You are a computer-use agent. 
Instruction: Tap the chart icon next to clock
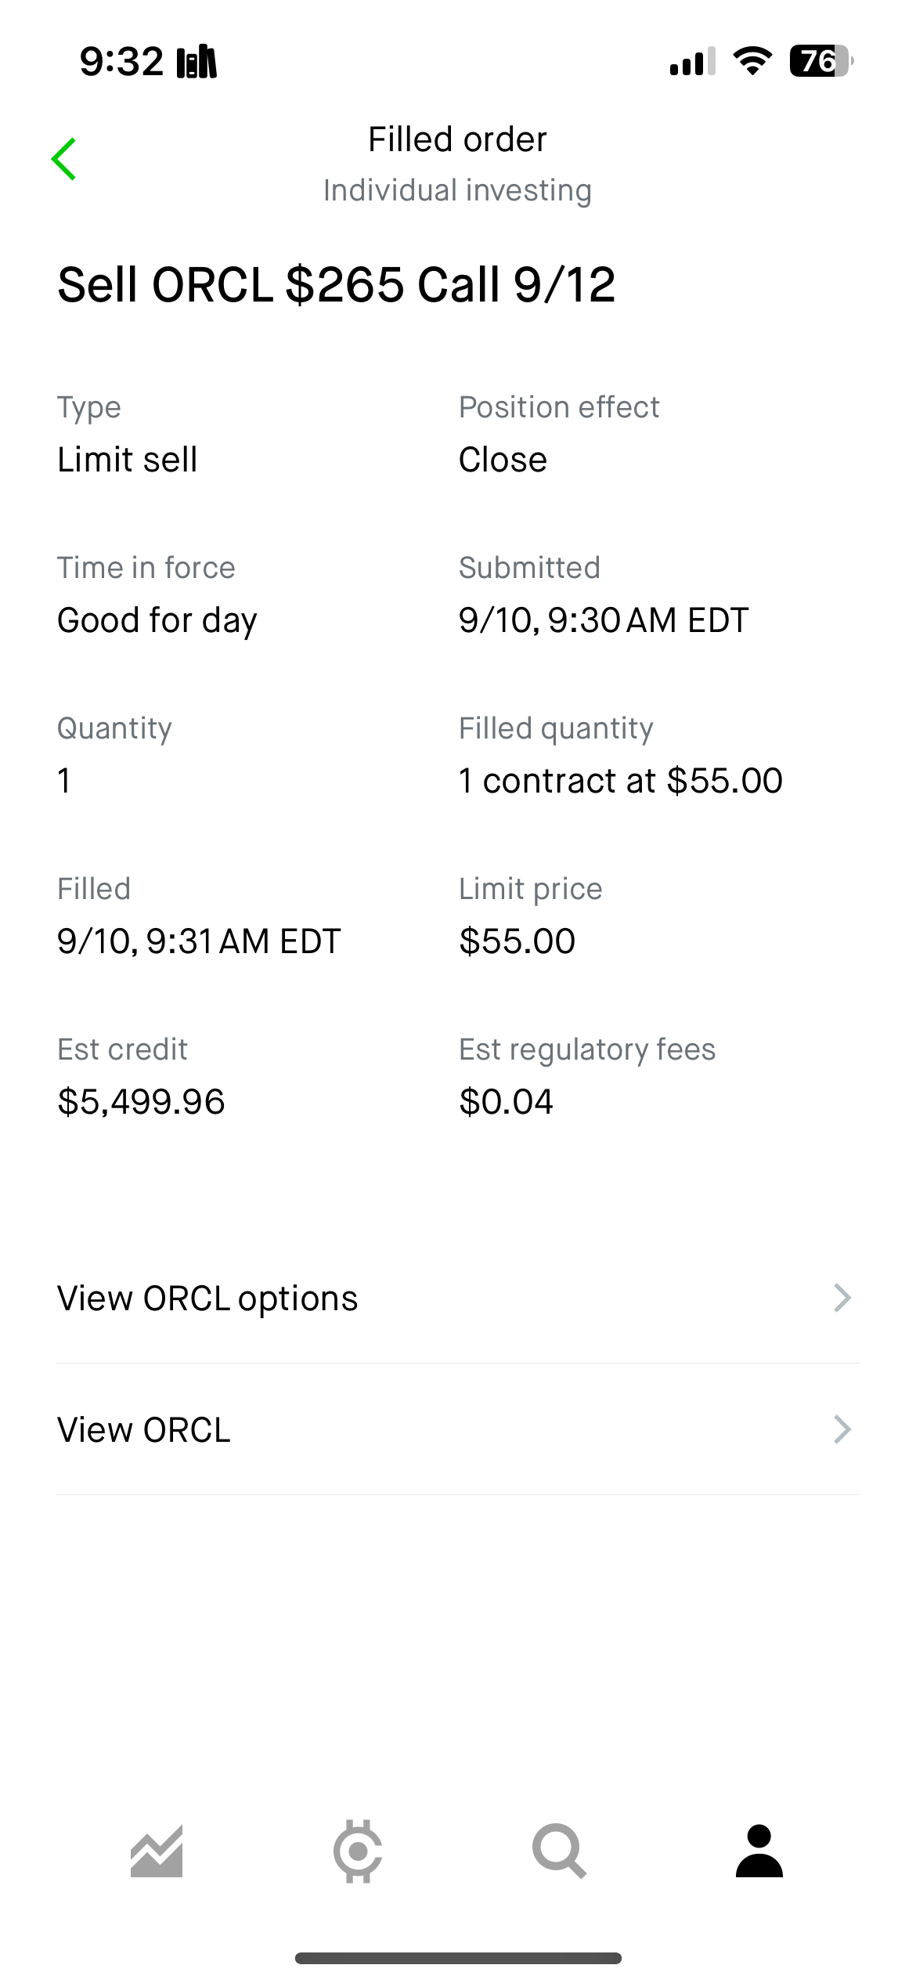pos(197,62)
